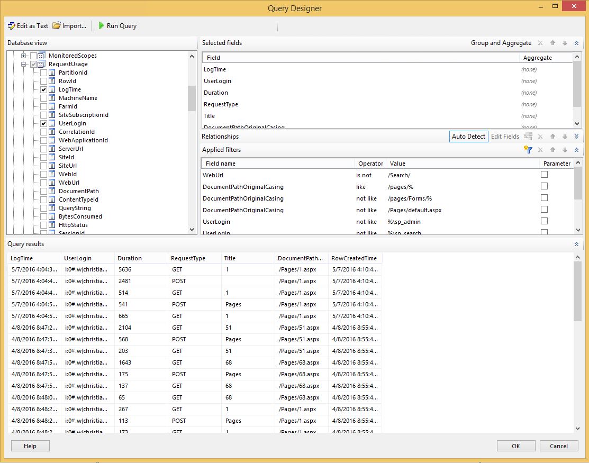The height and width of the screenshot is (463, 589).
Task: Check the WebUrl column checkbox
Action: click(43, 183)
